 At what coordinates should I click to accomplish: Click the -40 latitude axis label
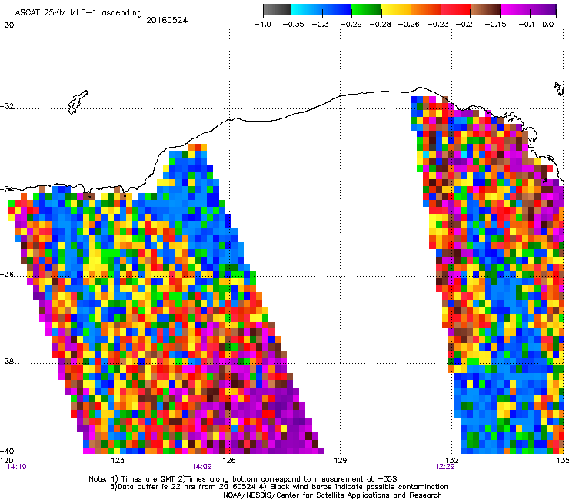(7, 451)
